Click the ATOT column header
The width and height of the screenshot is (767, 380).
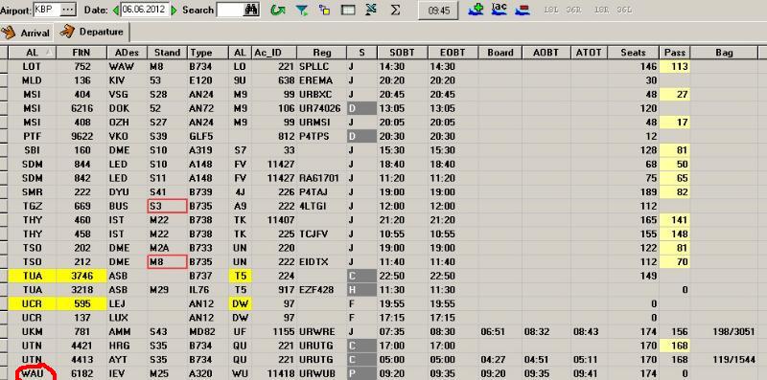click(x=589, y=53)
